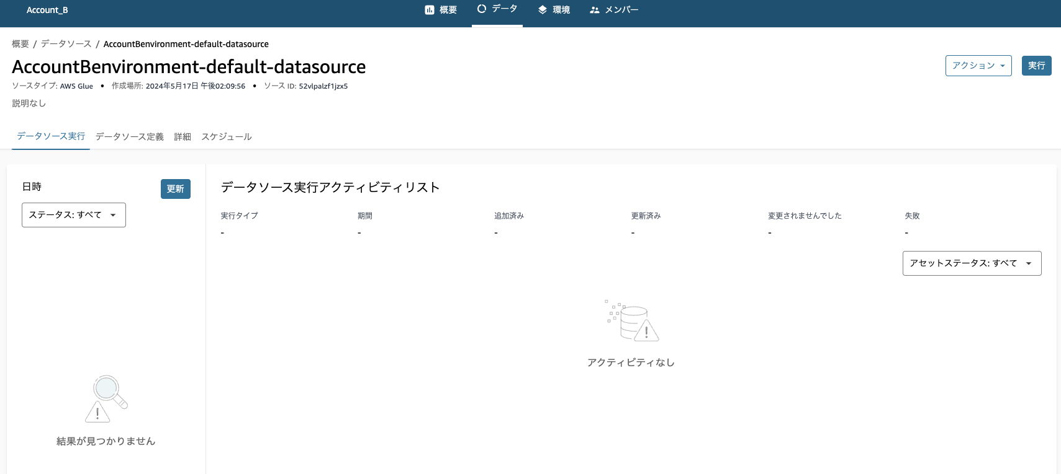Viewport: 1061px width, 474px height.
Task: Click the database warning icon for アクティビティなし
Action: click(x=632, y=321)
